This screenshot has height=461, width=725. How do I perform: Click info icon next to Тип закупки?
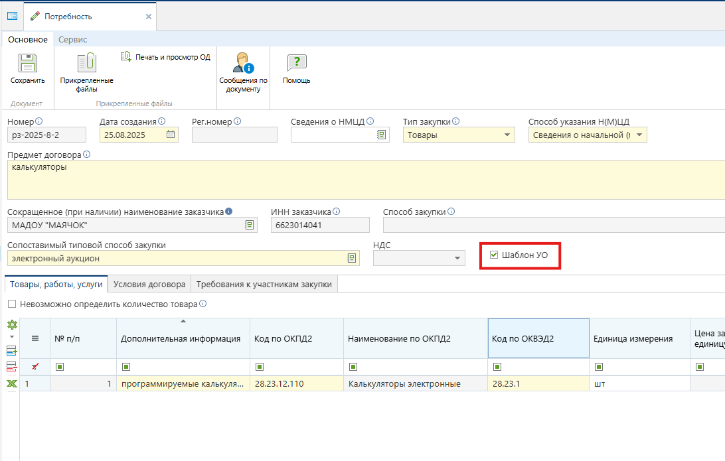pyautogui.click(x=455, y=121)
